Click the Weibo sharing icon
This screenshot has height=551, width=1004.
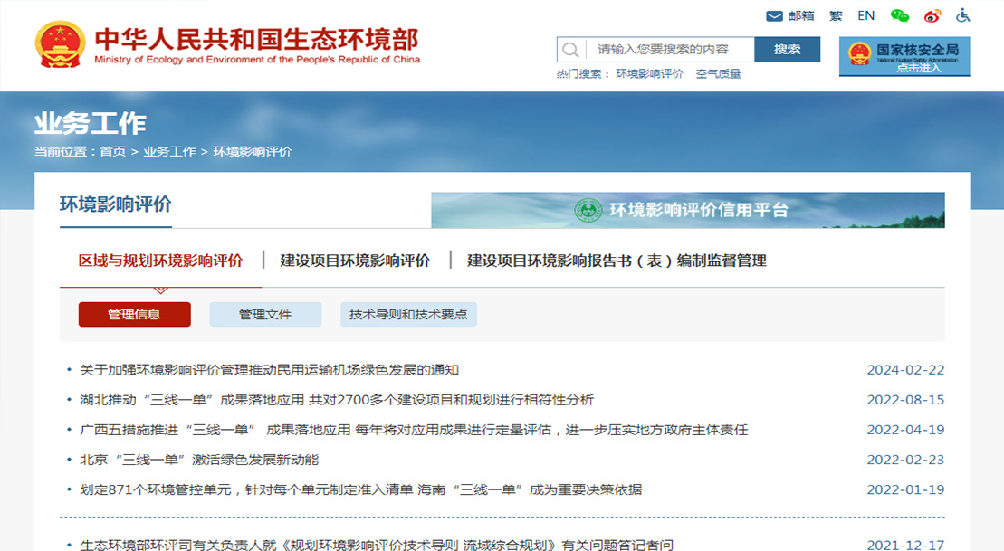[x=932, y=15]
